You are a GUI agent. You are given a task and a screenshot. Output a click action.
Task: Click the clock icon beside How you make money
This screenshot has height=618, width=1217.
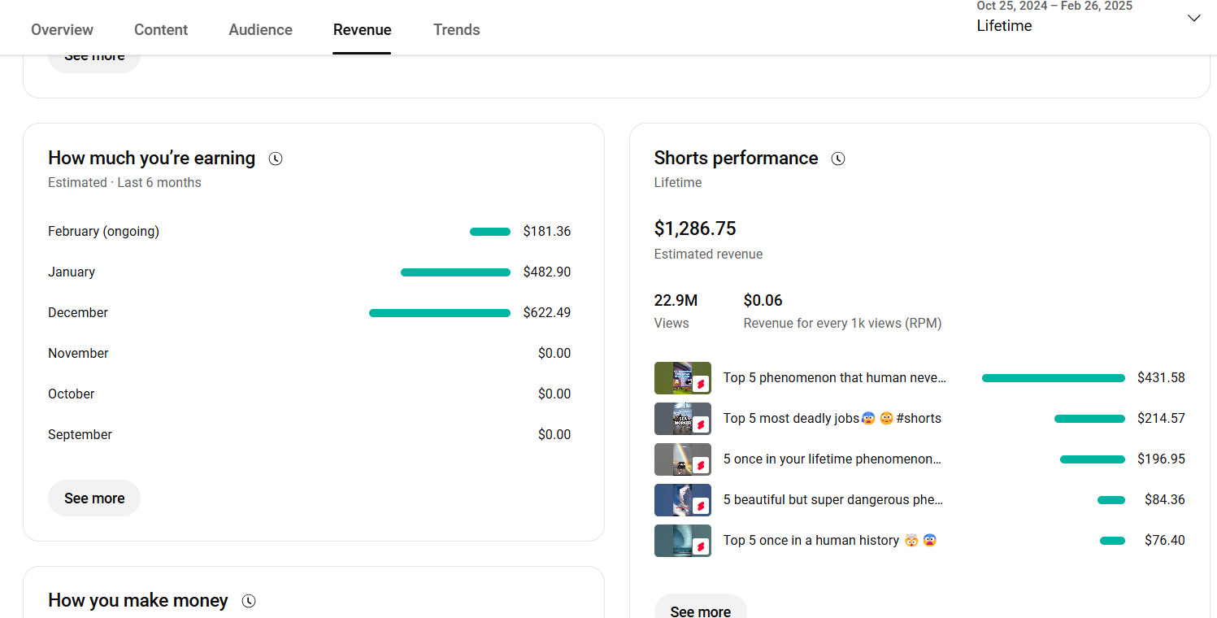pyautogui.click(x=249, y=601)
